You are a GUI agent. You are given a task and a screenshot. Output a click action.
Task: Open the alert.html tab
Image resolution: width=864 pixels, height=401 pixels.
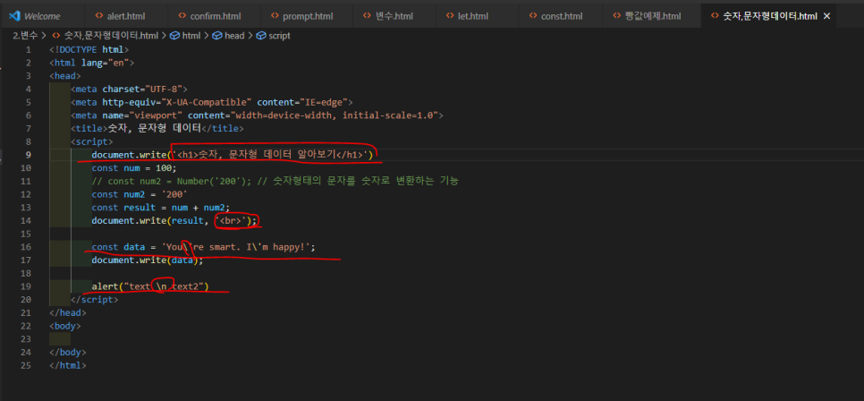[x=126, y=16]
